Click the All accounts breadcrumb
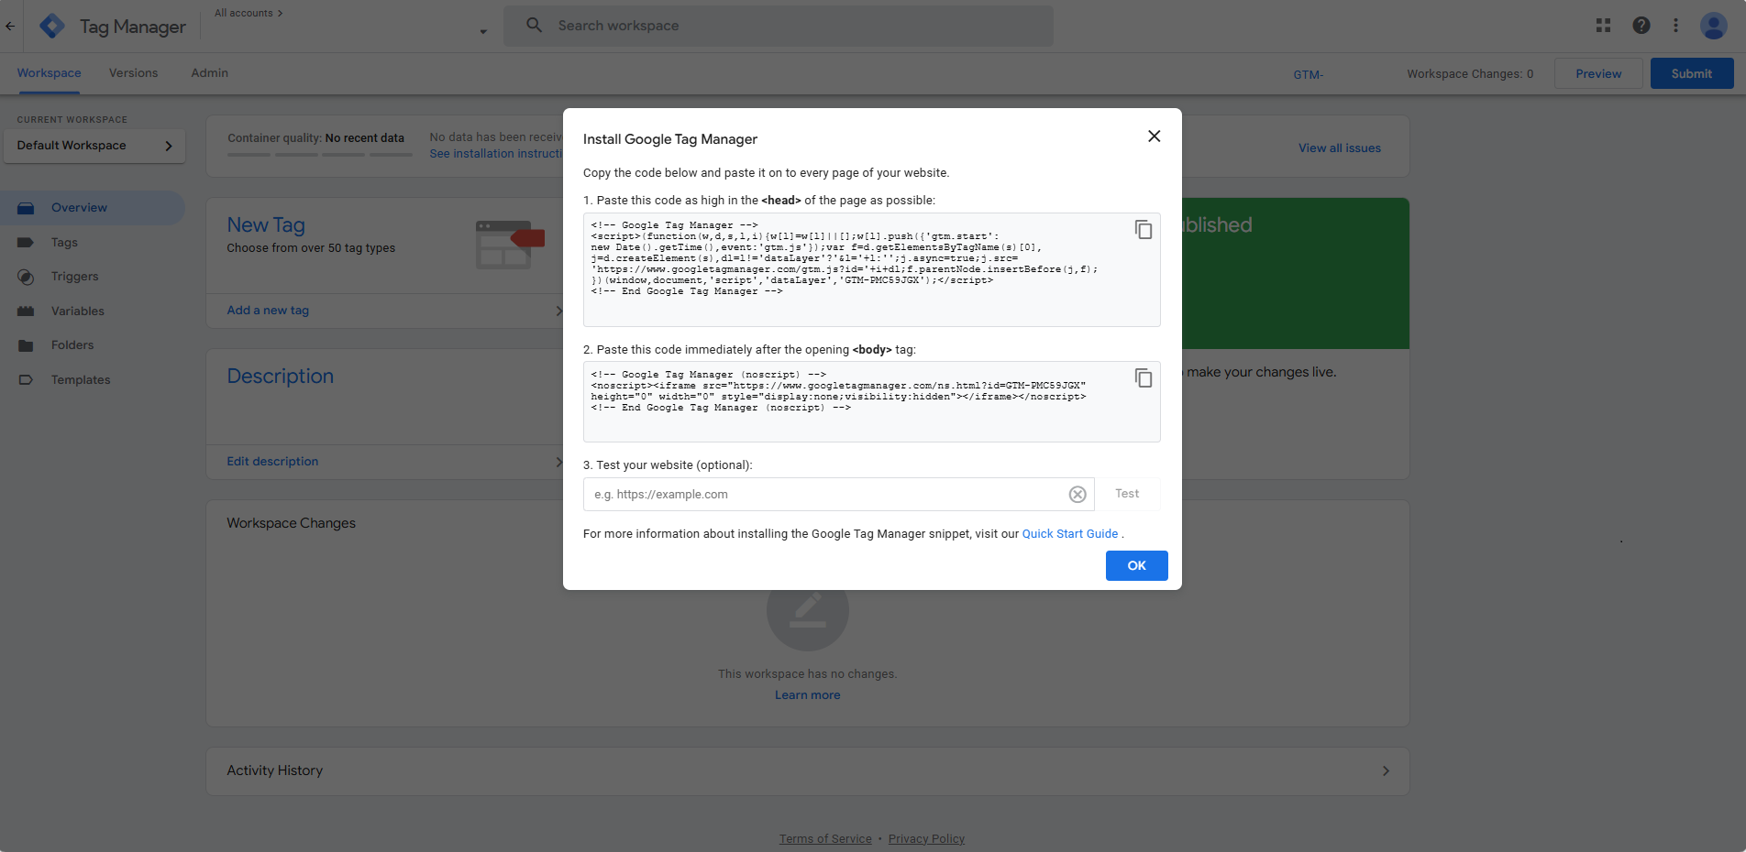Viewport: 1746px width, 852px height. pos(249,13)
